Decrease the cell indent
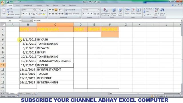183x103 pixels. coord(59,14)
